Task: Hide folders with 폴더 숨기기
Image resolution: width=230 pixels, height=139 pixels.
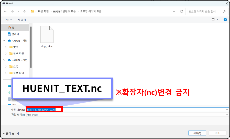Action: point(11,133)
